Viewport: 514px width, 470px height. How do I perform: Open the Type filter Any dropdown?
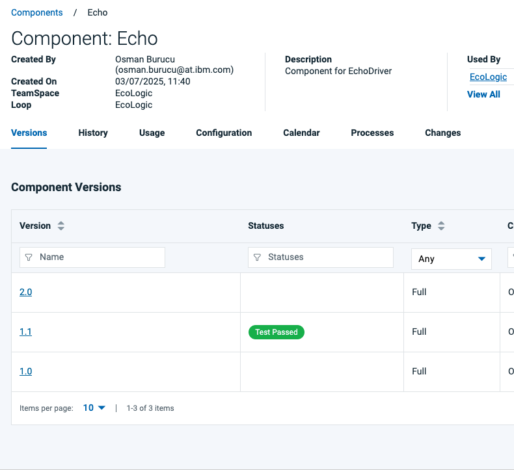[452, 259]
